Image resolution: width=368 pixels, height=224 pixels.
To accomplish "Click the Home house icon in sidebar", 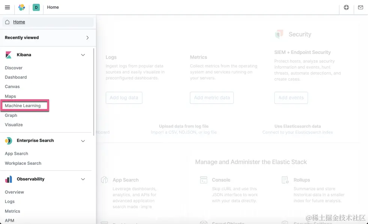I will [7, 22].
